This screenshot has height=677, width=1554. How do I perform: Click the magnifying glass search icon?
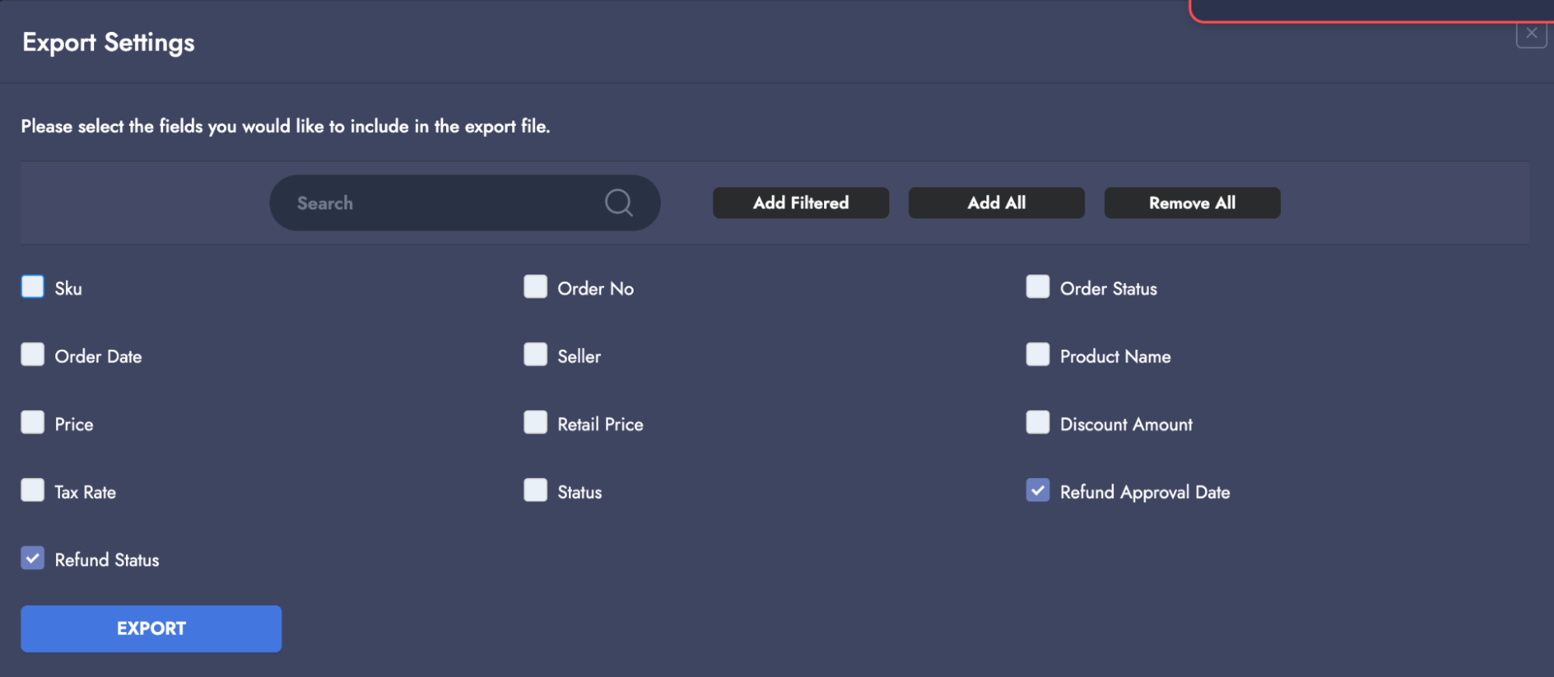click(618, 203)
